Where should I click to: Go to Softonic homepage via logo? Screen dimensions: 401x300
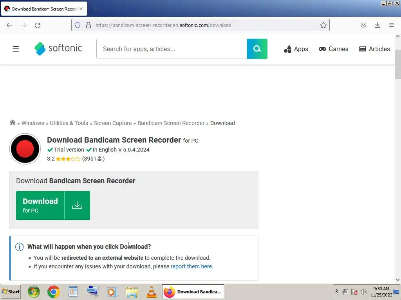tap(58, 48)
